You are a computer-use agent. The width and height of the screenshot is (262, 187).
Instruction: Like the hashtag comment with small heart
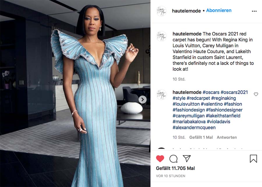[256, 94]
